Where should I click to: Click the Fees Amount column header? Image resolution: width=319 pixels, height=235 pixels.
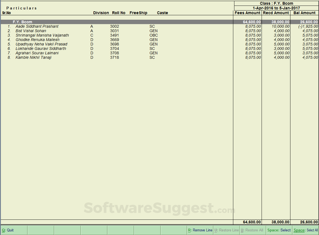[x=247, y=13]
